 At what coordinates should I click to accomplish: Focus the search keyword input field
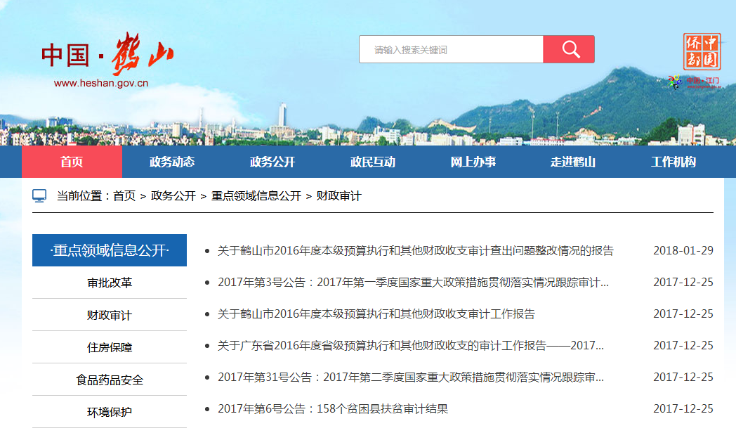pyautogui.click(x=451, y=50)
